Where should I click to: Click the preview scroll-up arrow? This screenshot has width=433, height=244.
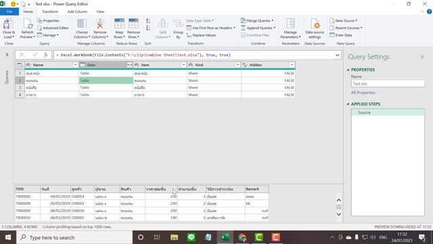pyautogui.click(x=339, y=200)
